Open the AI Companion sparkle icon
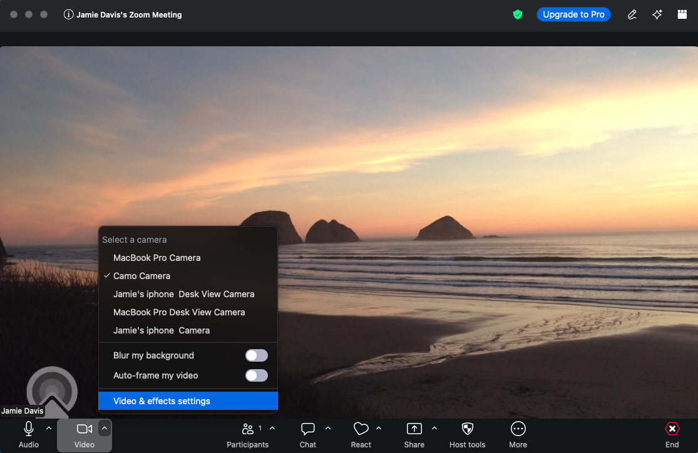The height and width of the screenshot is (453, 698). 657,14
